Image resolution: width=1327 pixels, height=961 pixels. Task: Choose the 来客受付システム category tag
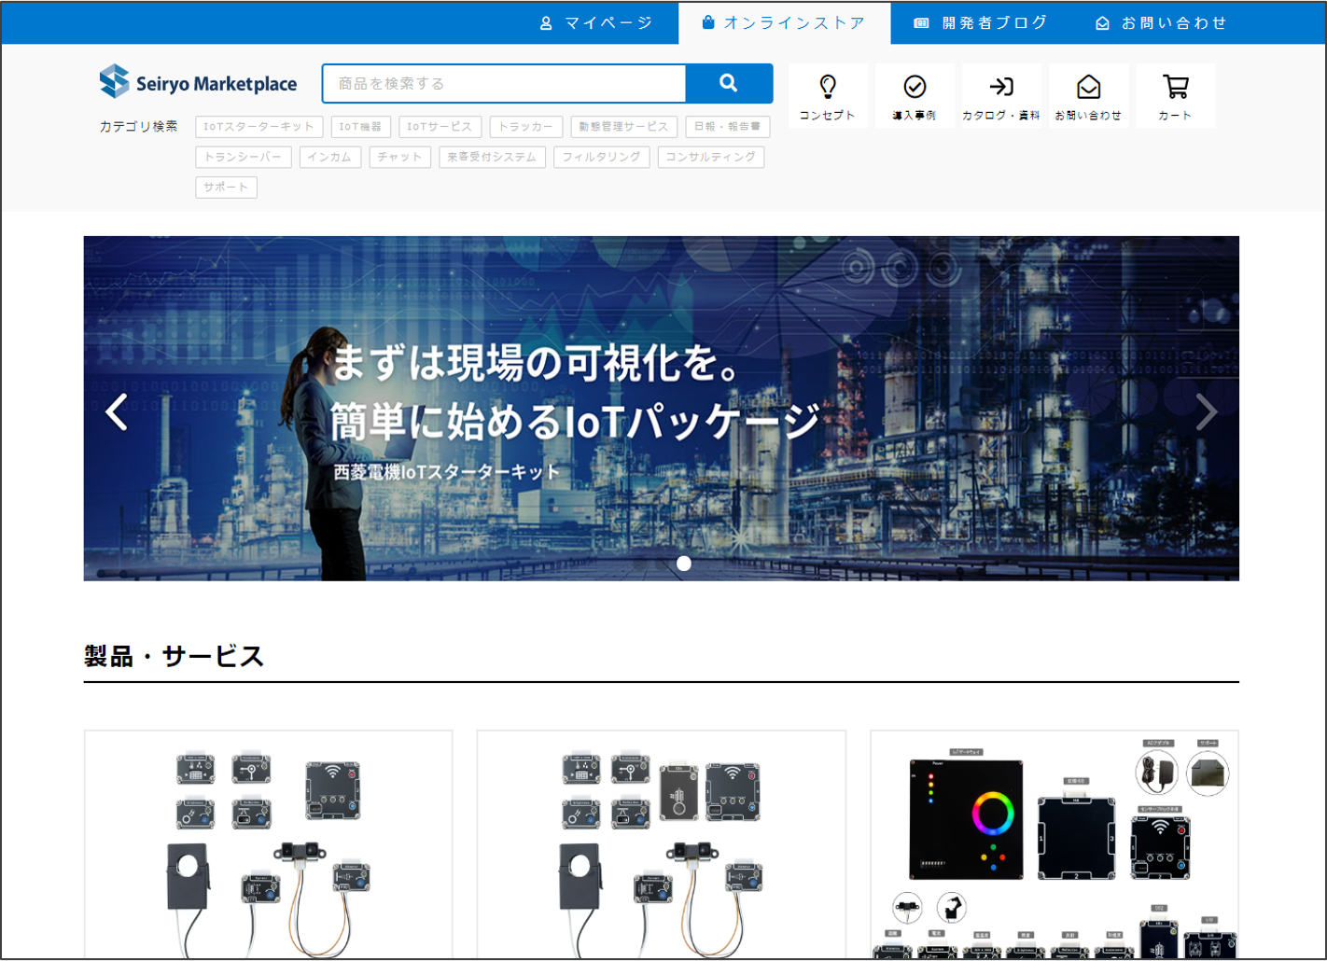tap(492, 157)
